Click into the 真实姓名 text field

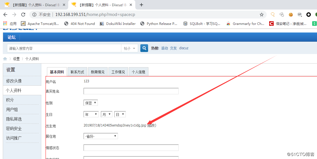[x=131, y=91]
